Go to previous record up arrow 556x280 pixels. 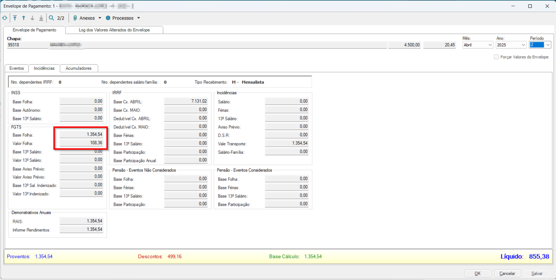pyautogui.click(x=24, y=18)
